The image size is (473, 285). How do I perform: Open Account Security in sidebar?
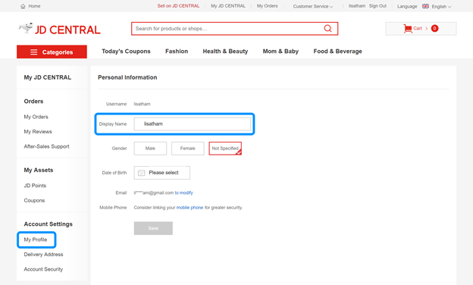[43, 269]
